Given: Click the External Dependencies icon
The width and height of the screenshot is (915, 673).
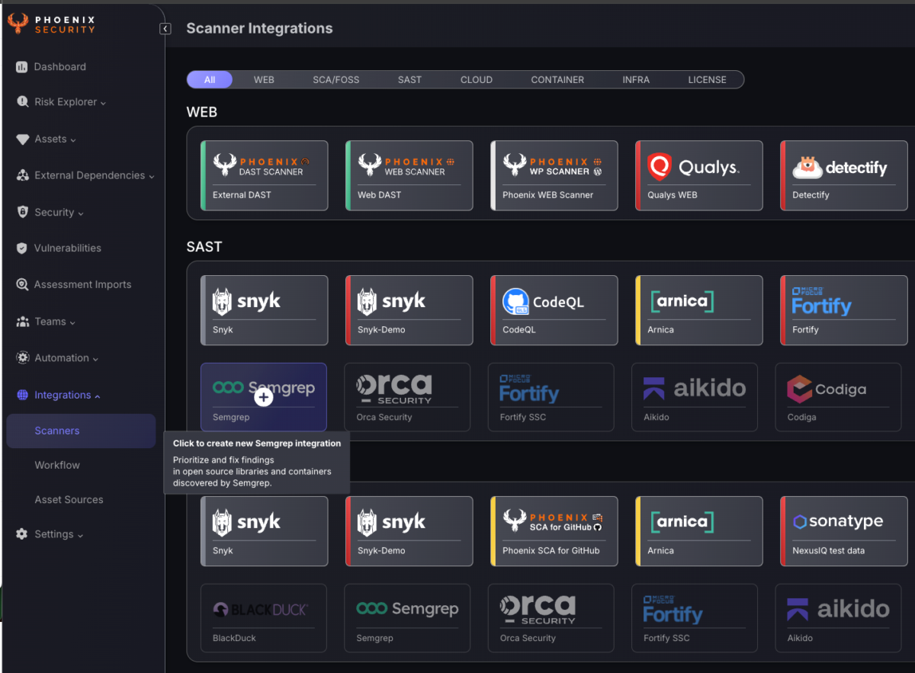Looking at the screenshot, I should coord(21,175).
